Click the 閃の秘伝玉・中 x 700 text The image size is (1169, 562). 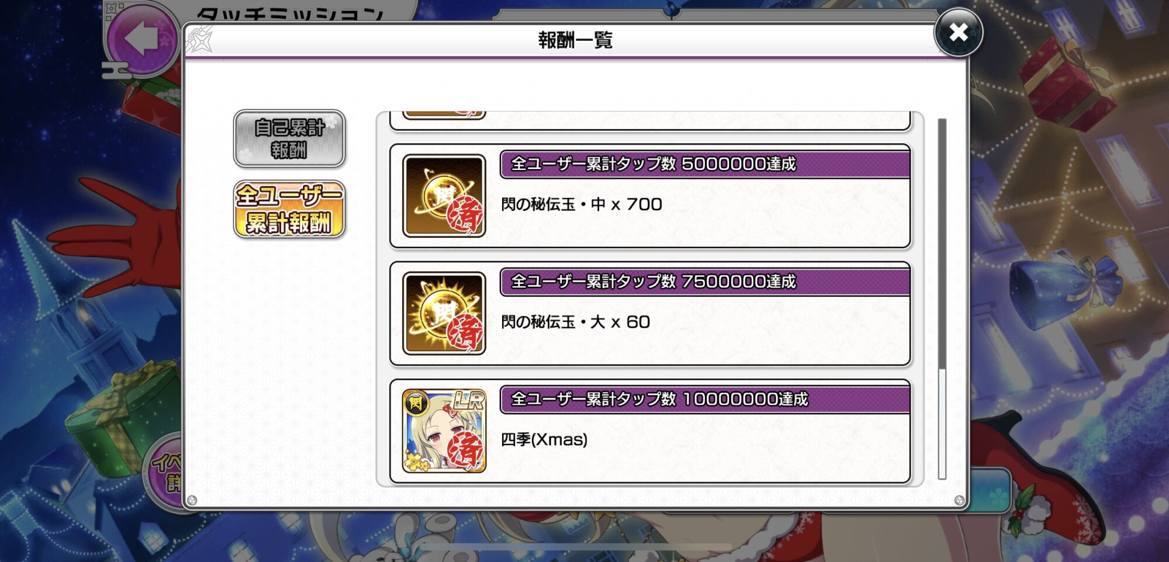tap(582, 204)
